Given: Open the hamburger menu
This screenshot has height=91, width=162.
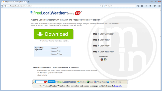Looking at the screenshot, I should pos(160,6).
